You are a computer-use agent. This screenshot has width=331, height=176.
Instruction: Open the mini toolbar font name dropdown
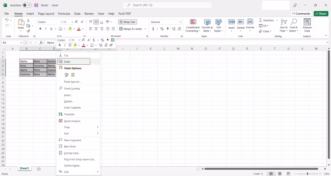point(69,40)
